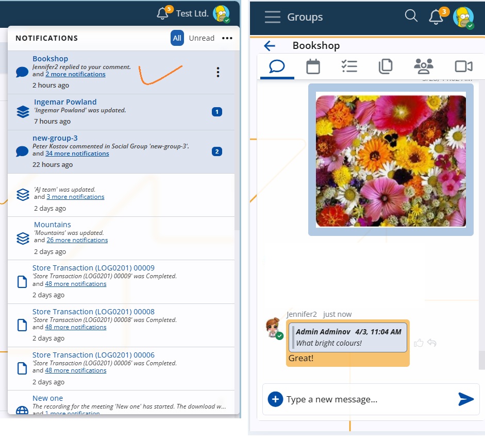Follow the '26 more notifications' link
This screenshot has height=441, width=485.
(x=77, y=240)
